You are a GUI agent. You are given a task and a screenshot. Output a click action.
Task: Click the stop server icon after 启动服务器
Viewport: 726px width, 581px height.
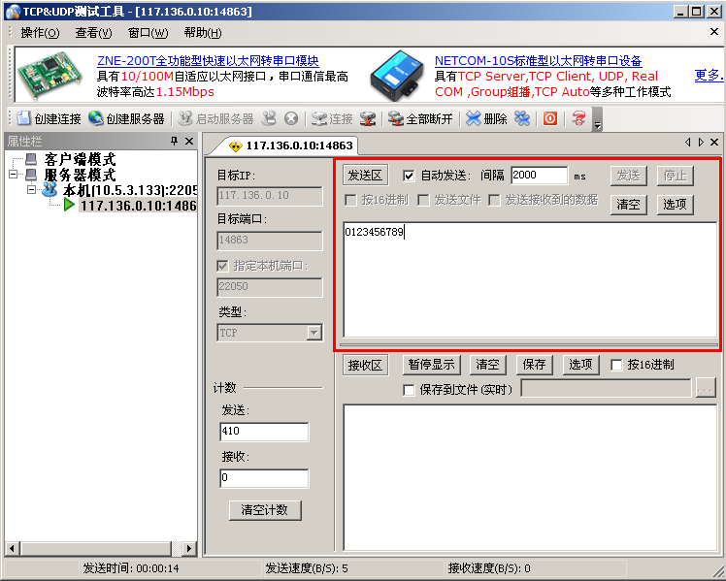pyautogui.click(x=269, y=118)
